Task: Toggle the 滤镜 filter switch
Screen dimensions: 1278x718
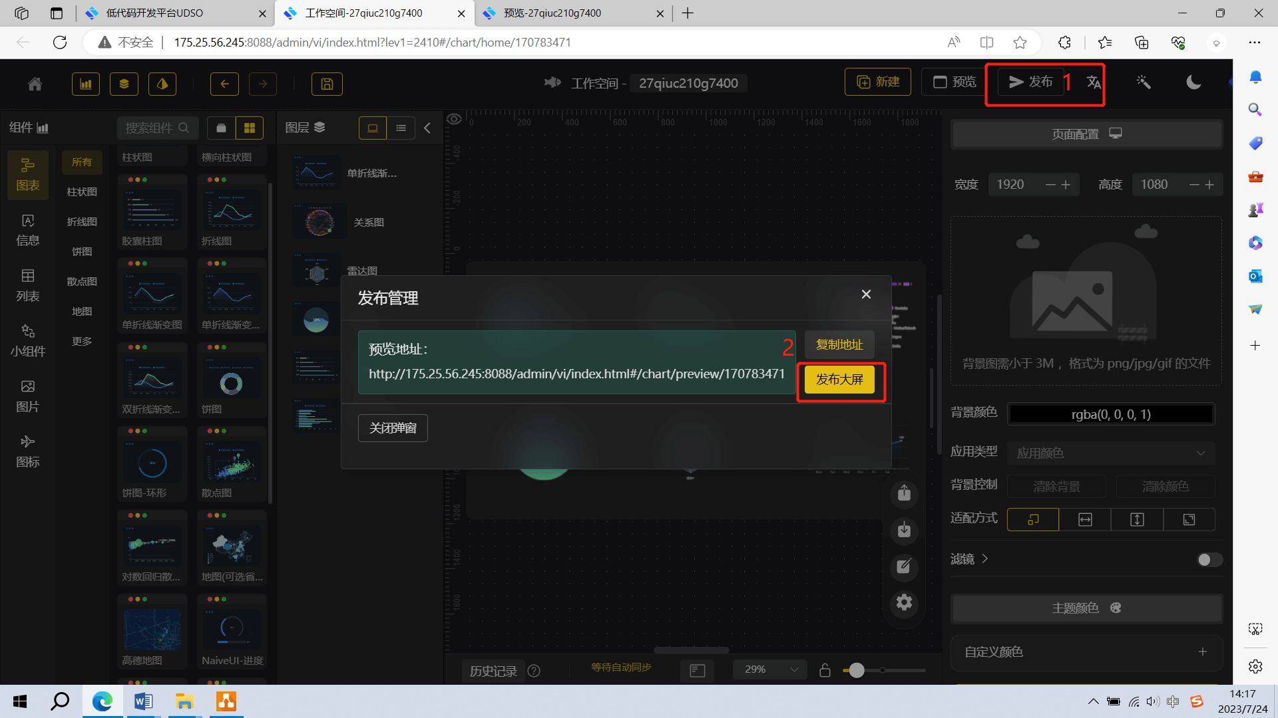Action: (1209, 560)
